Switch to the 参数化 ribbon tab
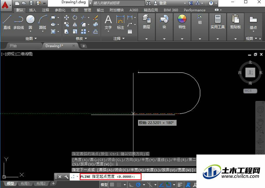The width and height of the screenshot is (265, 188). click(60, 10)
